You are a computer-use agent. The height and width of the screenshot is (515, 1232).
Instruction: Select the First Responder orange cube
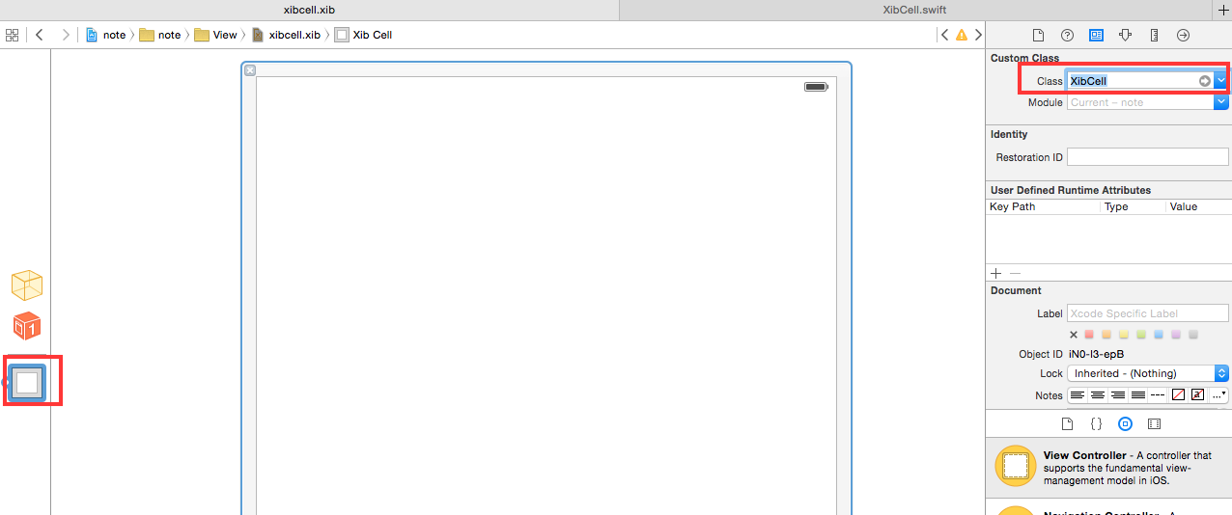click(x=27, y=326)
